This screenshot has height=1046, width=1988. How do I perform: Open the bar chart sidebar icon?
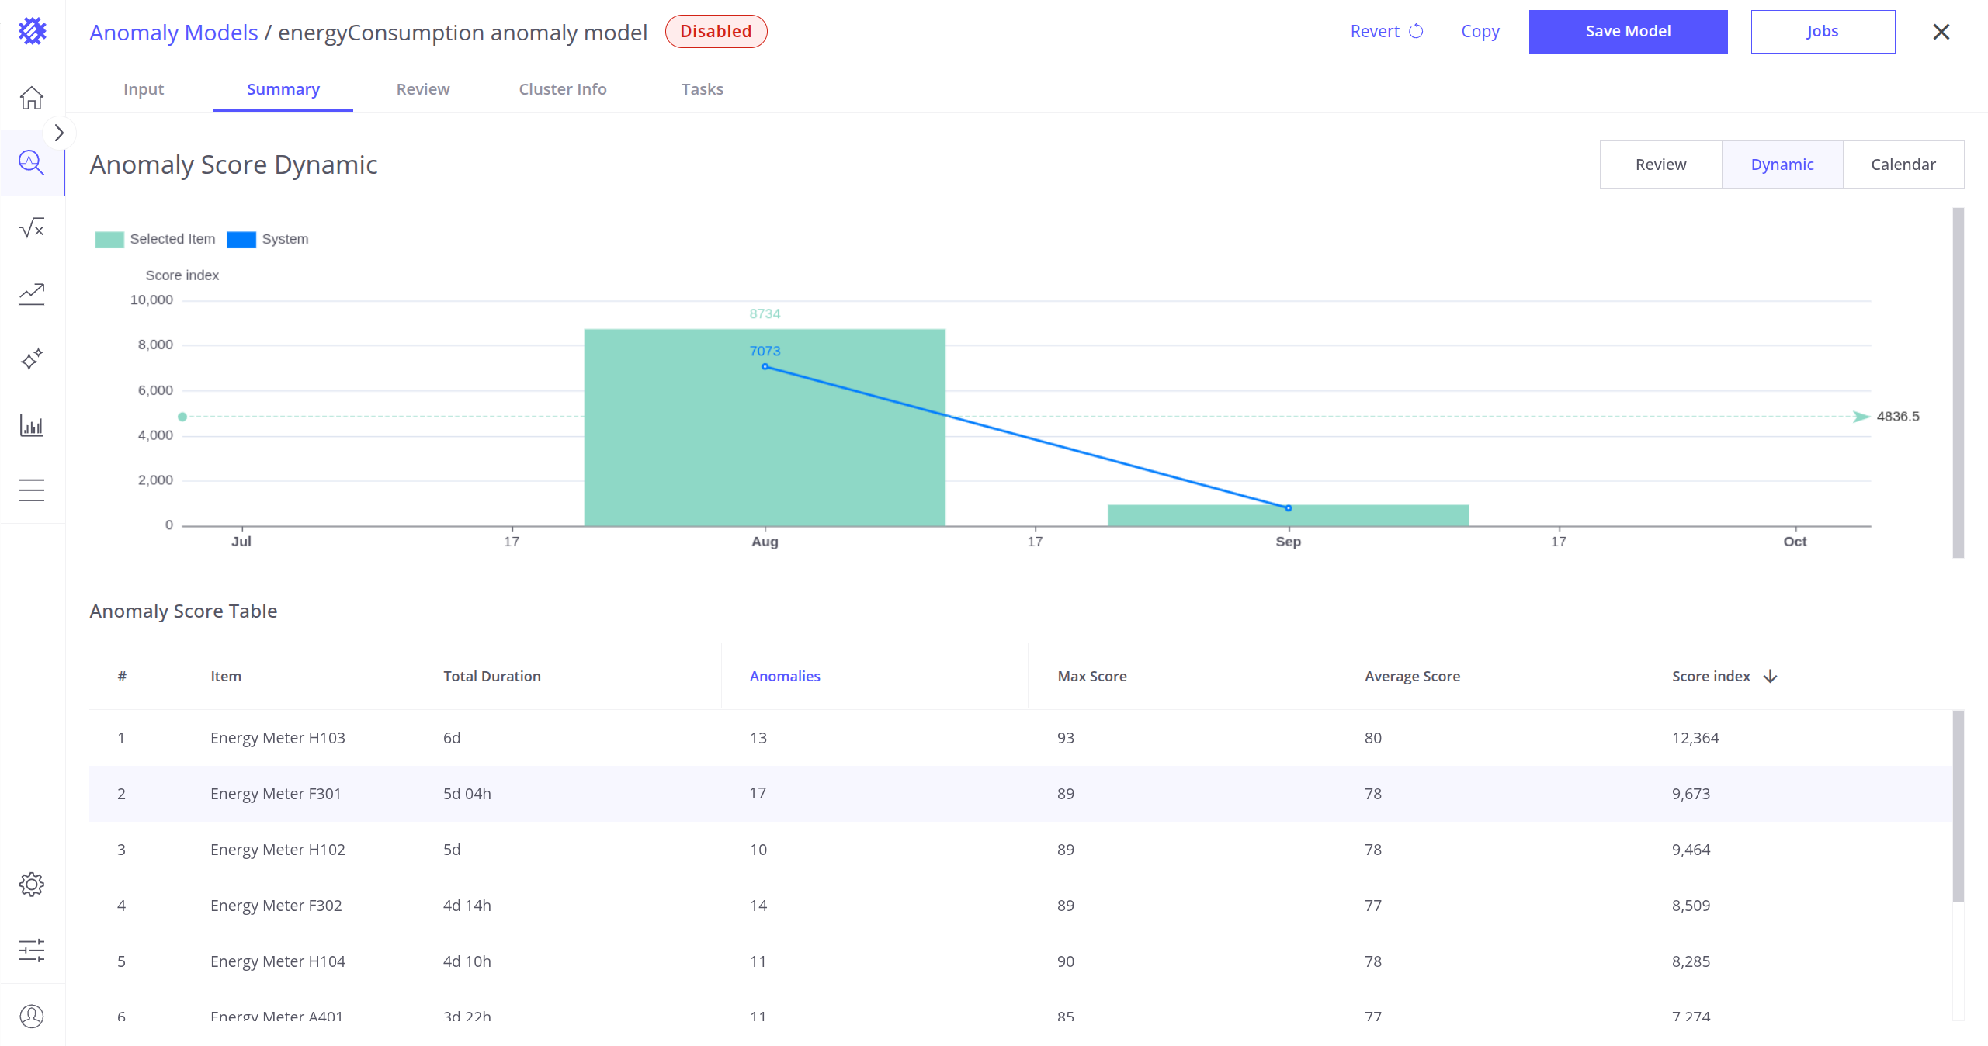(x=32, y=425)
